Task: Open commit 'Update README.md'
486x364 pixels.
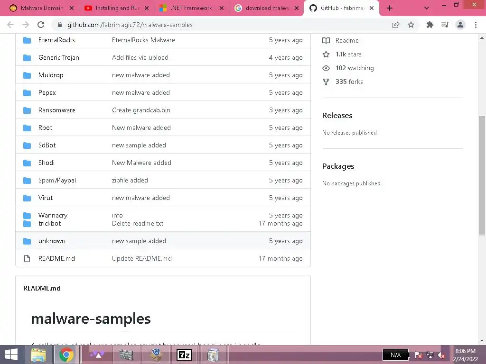Action: 141,258
